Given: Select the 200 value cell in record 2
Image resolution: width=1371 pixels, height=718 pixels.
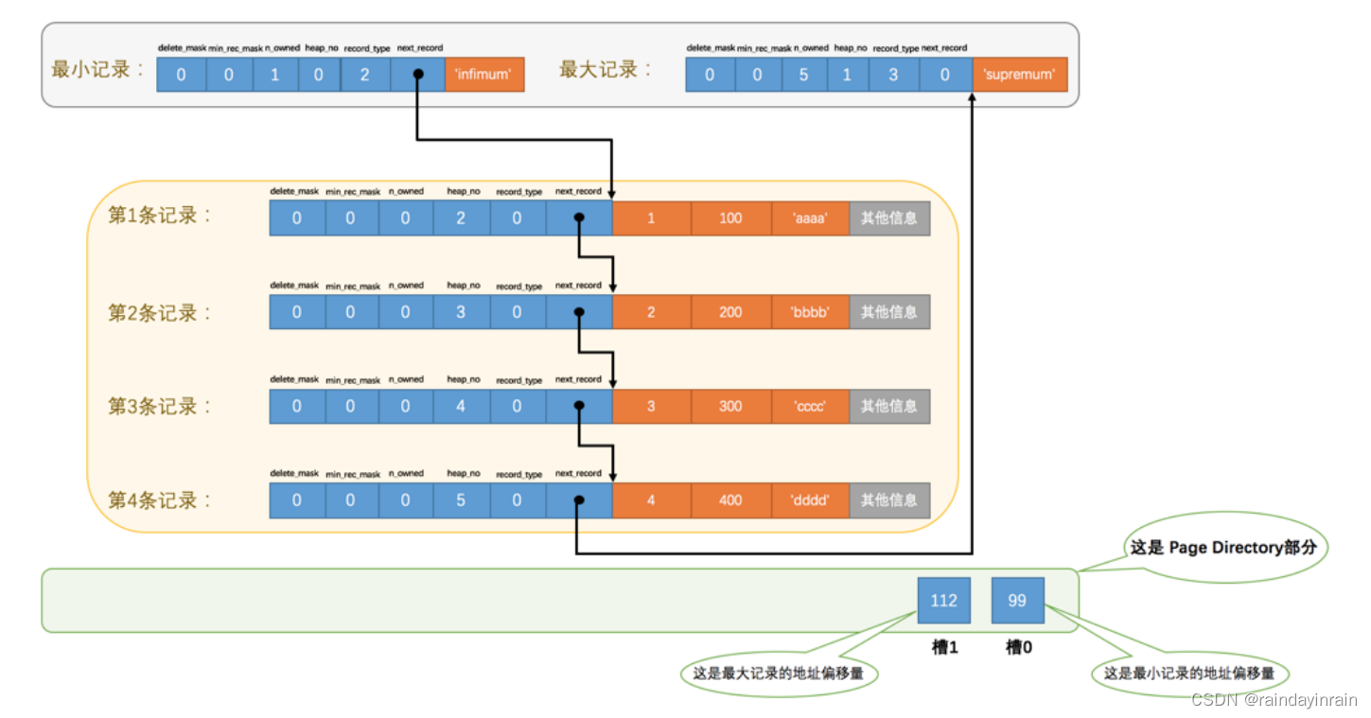Looking at the screenshot, I should pos(730,312).
